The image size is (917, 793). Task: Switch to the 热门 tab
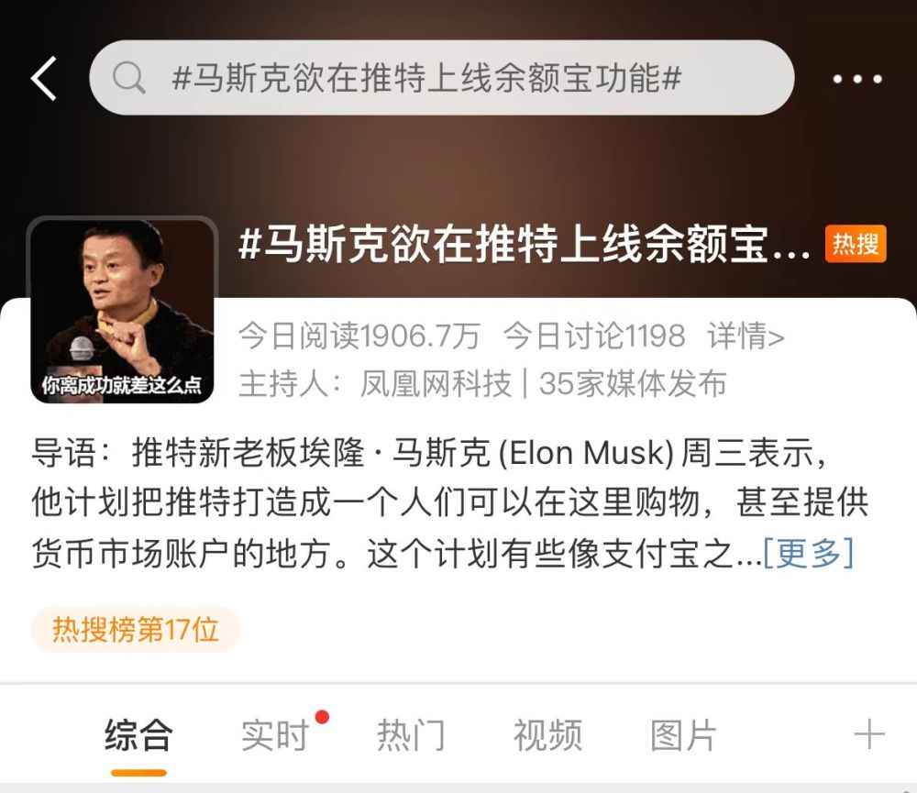coord(411,735)
